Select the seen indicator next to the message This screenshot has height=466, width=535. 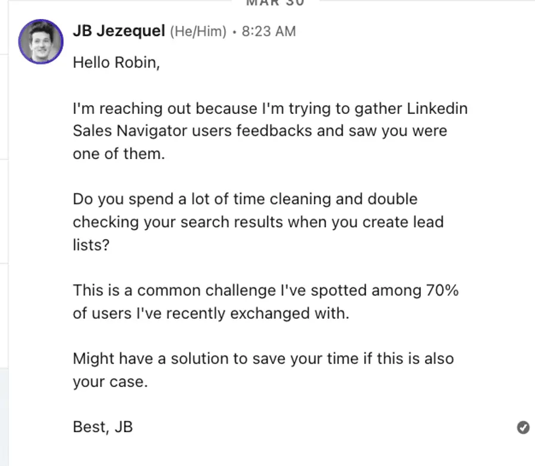click(523, 427)
